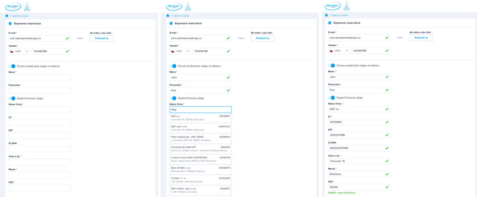The height and width of the screenshot is (197, 477).
Task: Click the empty Priezvisko field in left panel
Action: (x=40, y=90)
